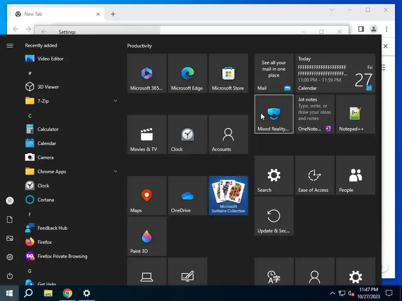This screenshot has height=301, width=402.
Task: Launch the Notepad++ tile
Action: click(x=356, y=114)
